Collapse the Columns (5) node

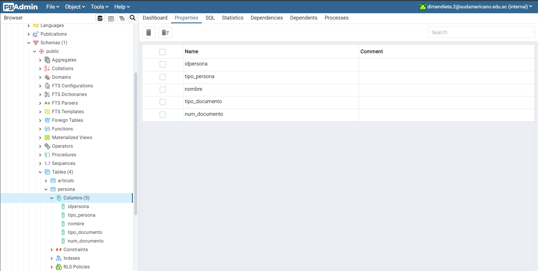[52, 198]
